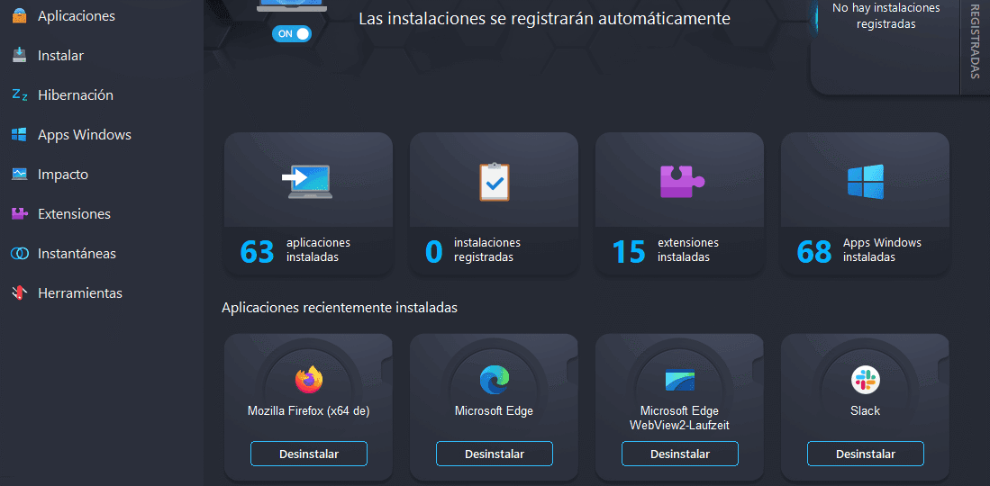
Task: Turn off the automatic install logging ON switch
Action: point(292,33)
